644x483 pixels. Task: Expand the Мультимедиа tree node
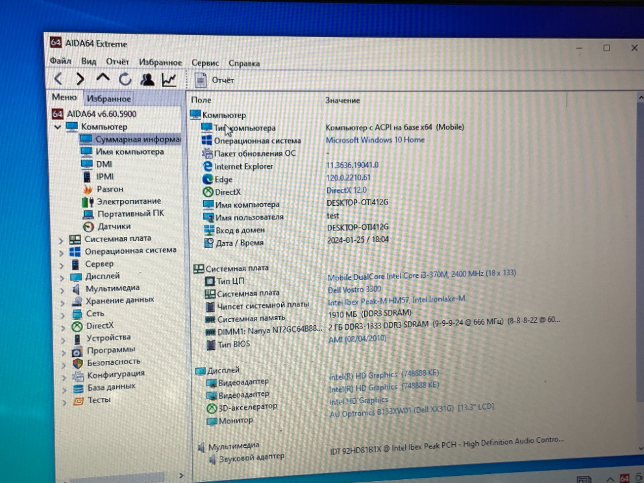tap(62, 290)
